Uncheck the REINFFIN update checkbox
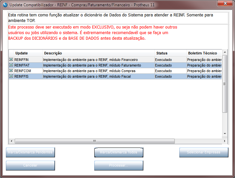235x178 pixels. click(11, 59)
